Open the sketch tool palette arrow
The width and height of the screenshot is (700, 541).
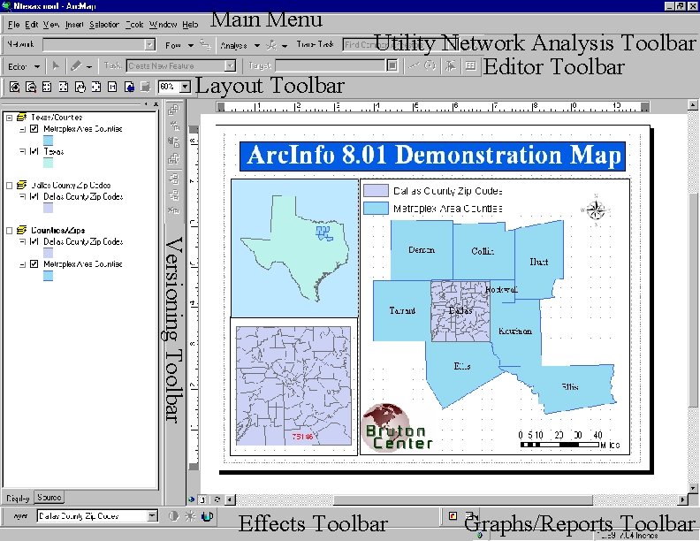(89, 67)
